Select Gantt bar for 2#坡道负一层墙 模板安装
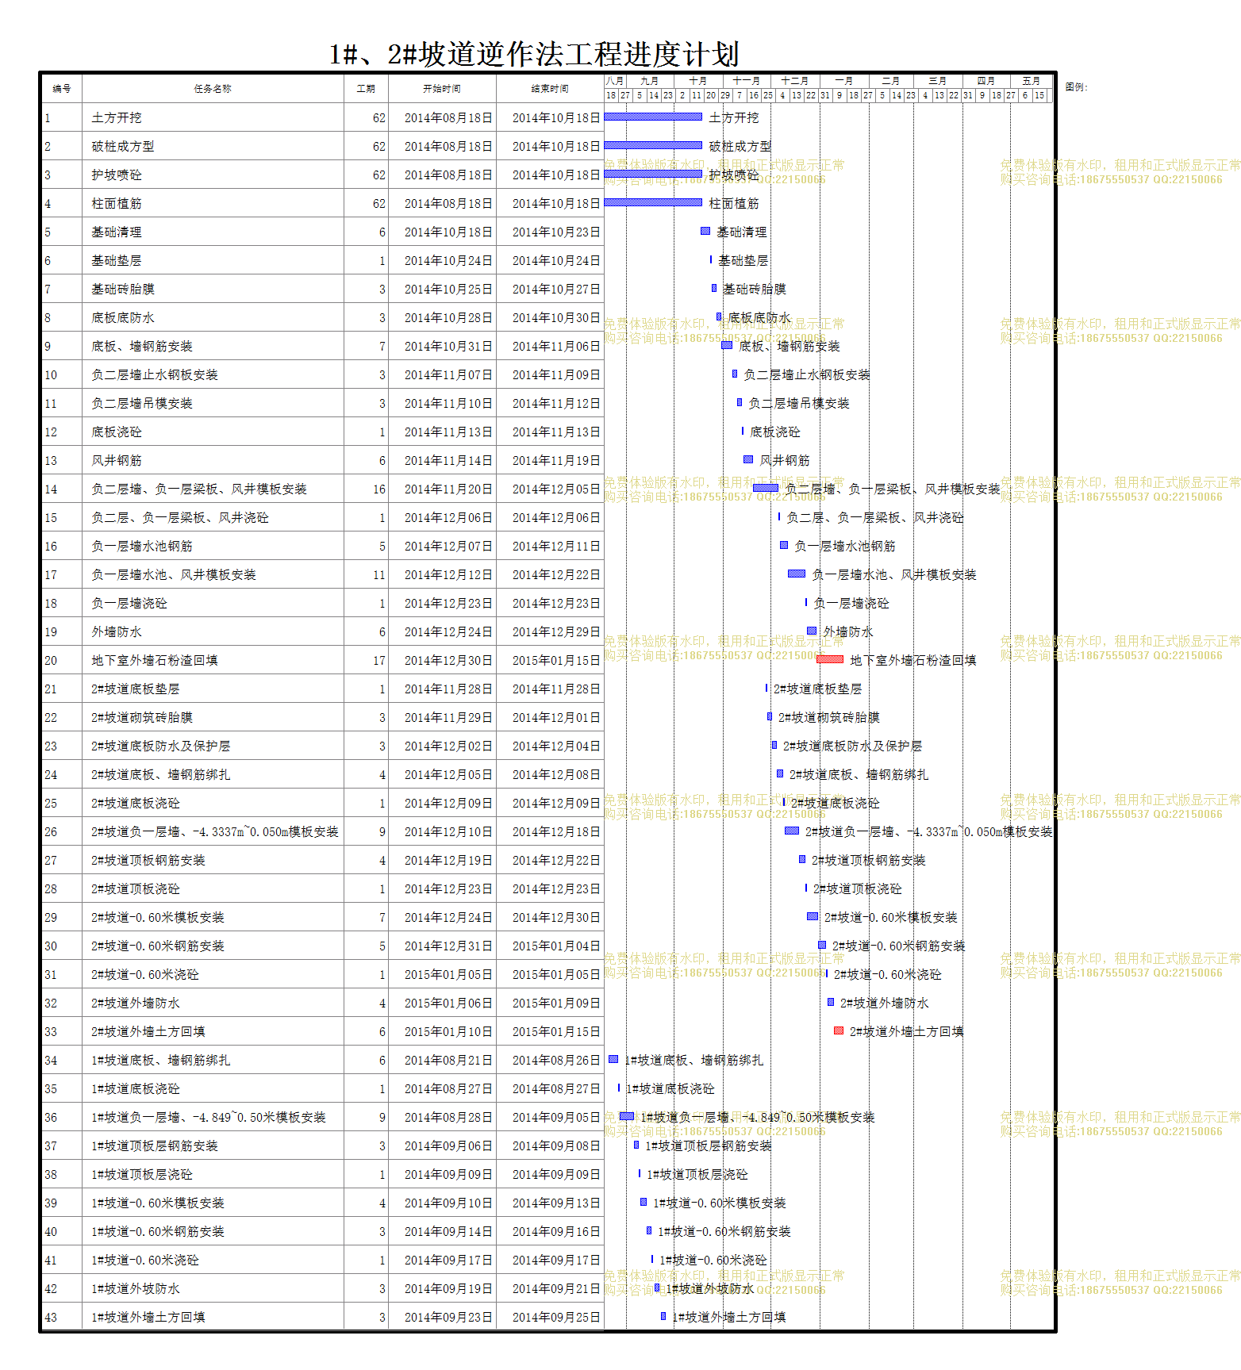This screenshot has height=1370, width=1241. [x=792, y=831]
